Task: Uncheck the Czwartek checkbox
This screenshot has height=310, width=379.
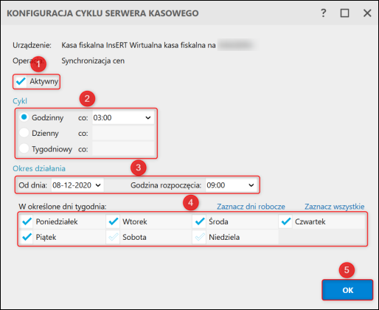Action: pyautogui.click(x=286, y=221)
